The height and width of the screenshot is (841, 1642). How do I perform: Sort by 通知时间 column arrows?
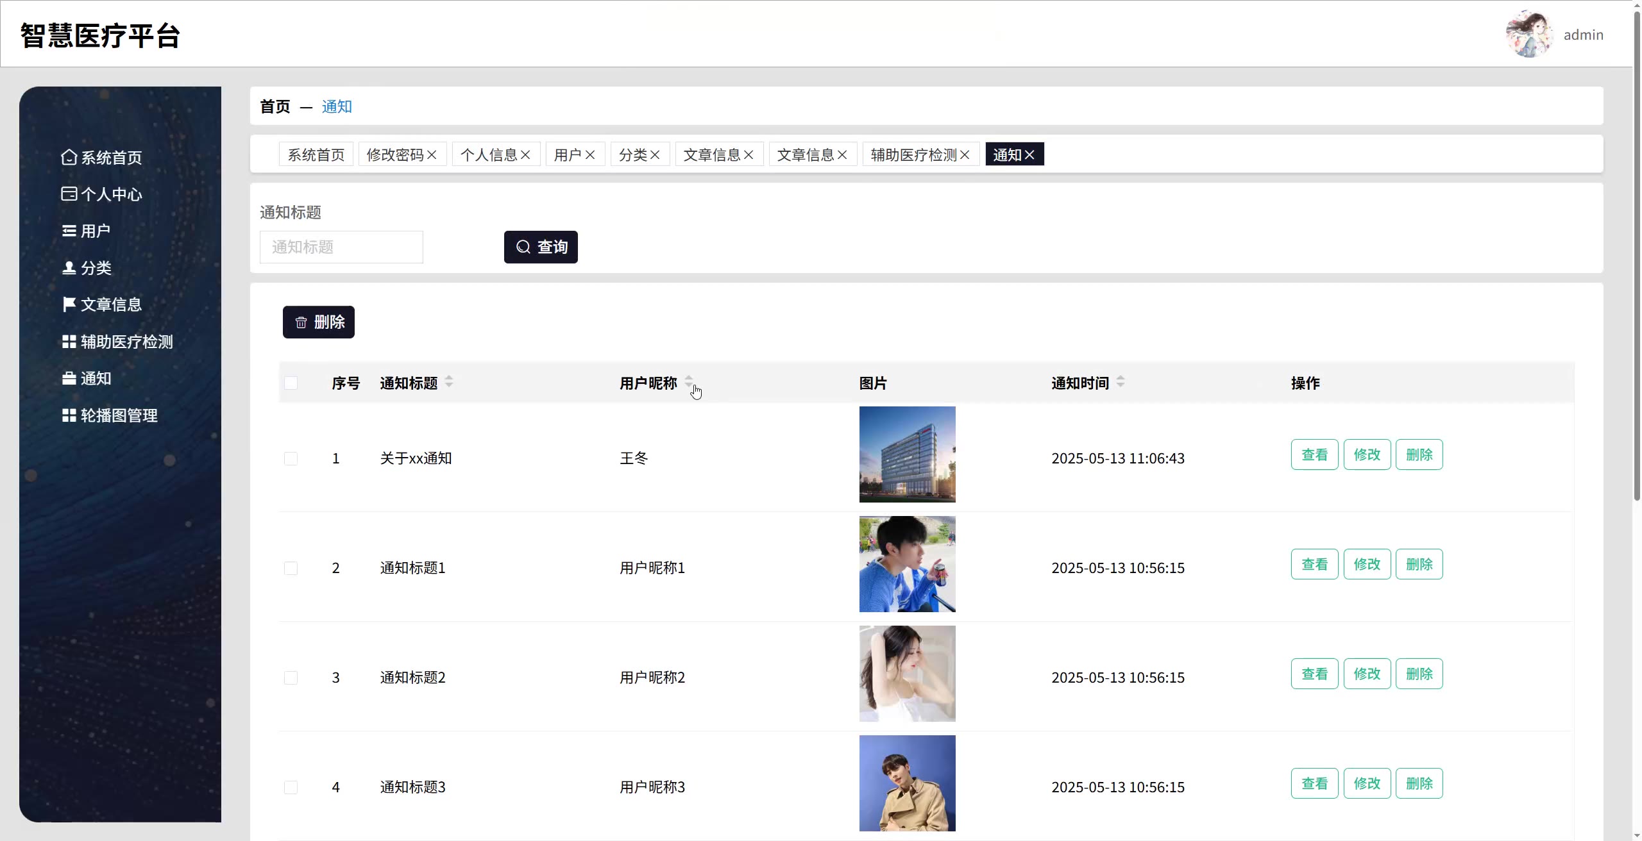click(1121, 381)
